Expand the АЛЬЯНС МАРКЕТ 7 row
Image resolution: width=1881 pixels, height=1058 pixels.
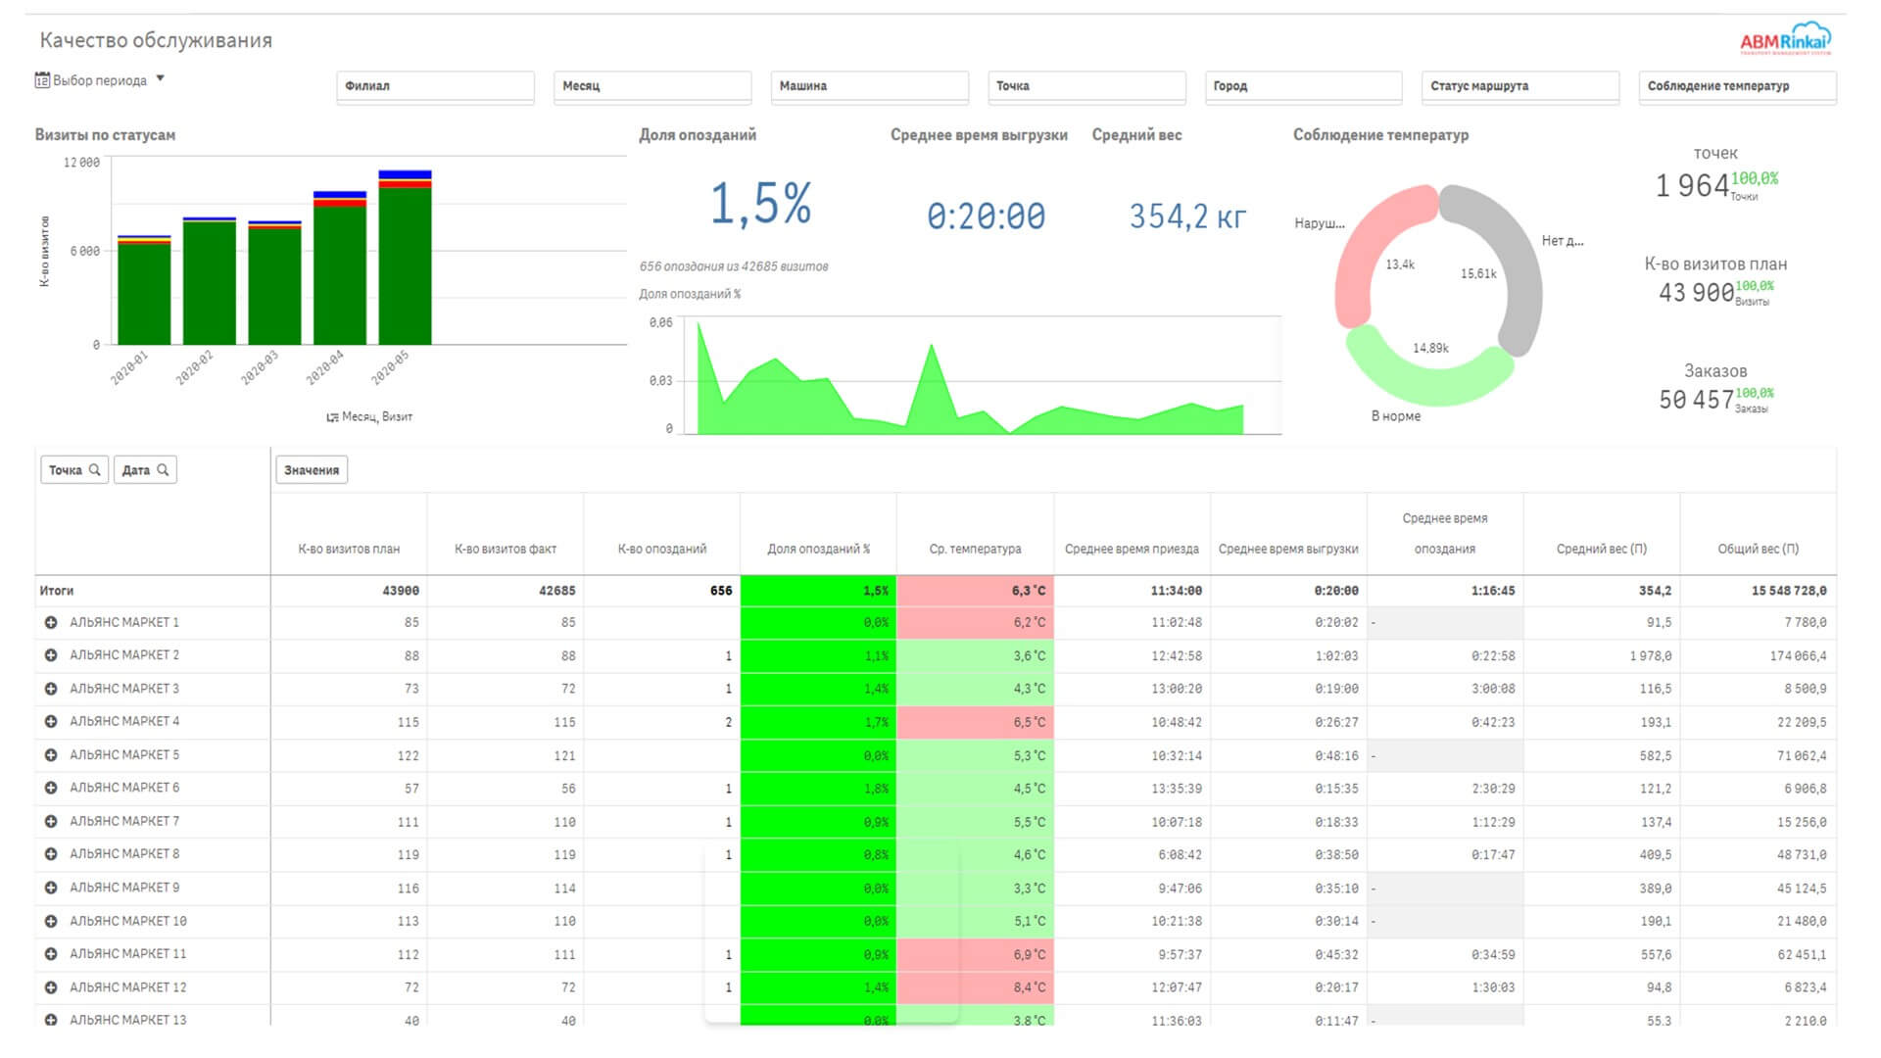(51, 821)
